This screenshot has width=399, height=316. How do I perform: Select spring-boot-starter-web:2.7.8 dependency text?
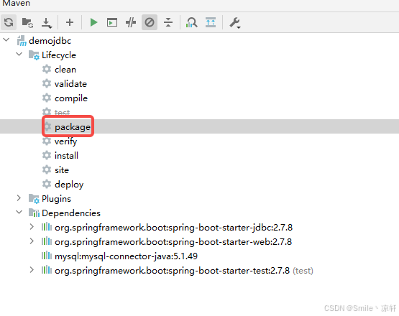173,242
